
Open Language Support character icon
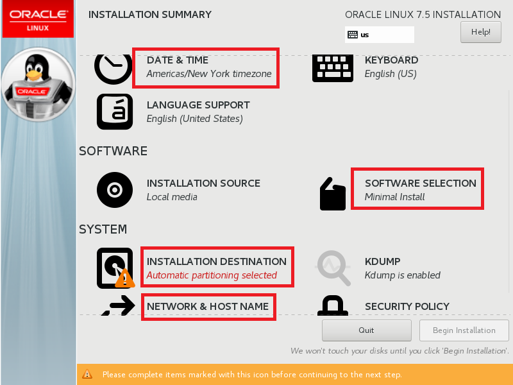click(x=114, y=112)
